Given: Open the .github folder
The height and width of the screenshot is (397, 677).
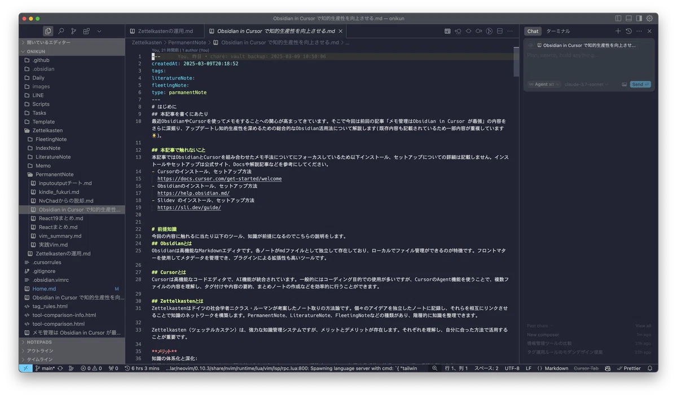Looking at the screenshot, I should (72, 60).
